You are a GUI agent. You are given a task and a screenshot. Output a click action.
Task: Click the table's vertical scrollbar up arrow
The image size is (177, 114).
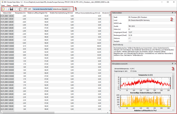[110, 13]
